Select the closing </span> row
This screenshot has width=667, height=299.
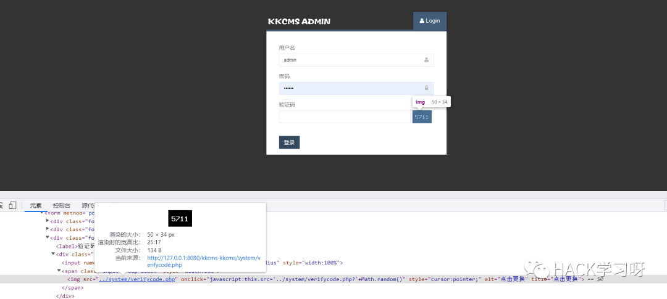[72, 287]
